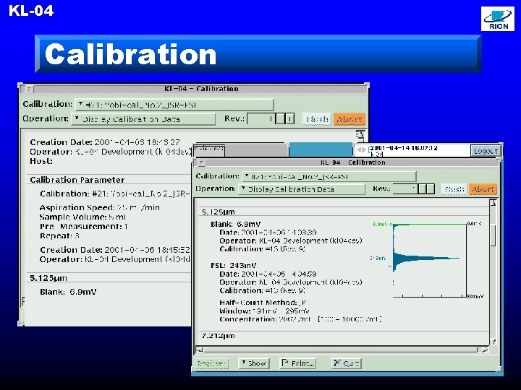Click first Rev. stepper button in back window
The height and width of the screenshot is (390, 521).
pyautogui.click(x=281, y=118)
